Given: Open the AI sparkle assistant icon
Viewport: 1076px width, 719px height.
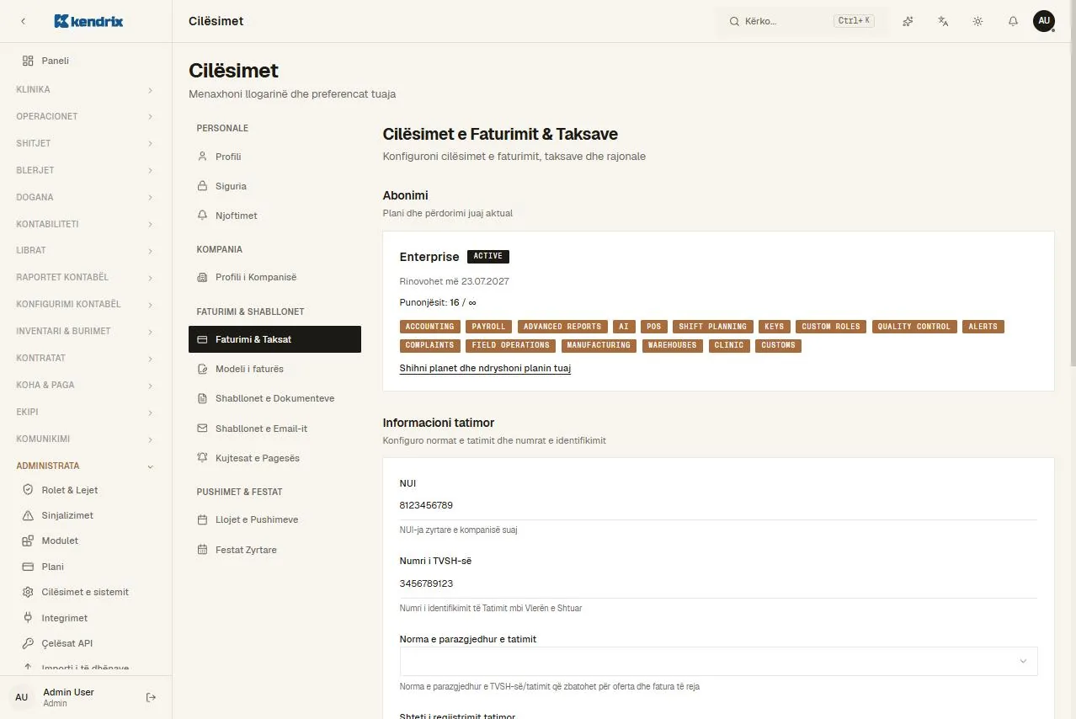Looking at the screenshot, I should pyautogui.click(x=908, y=21).
